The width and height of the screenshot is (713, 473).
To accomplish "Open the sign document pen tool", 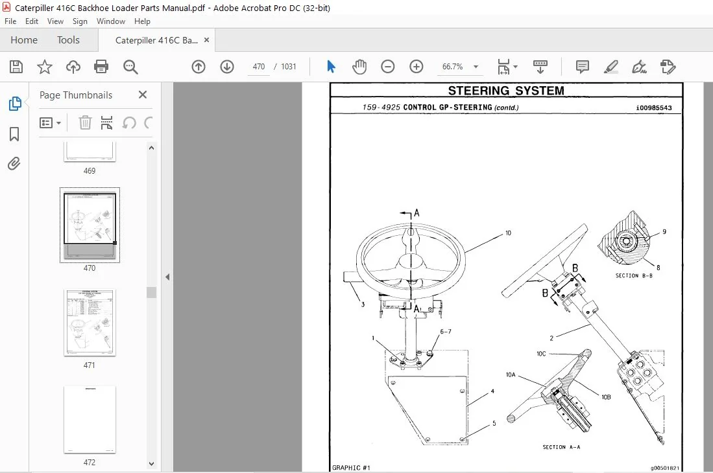I will [639, 67].
